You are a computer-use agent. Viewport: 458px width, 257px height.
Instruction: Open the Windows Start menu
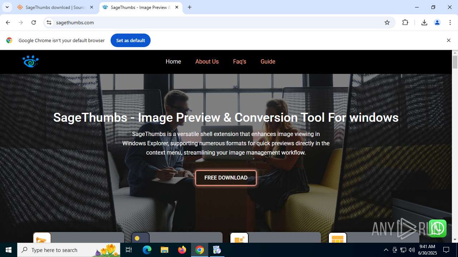point(9,250)
